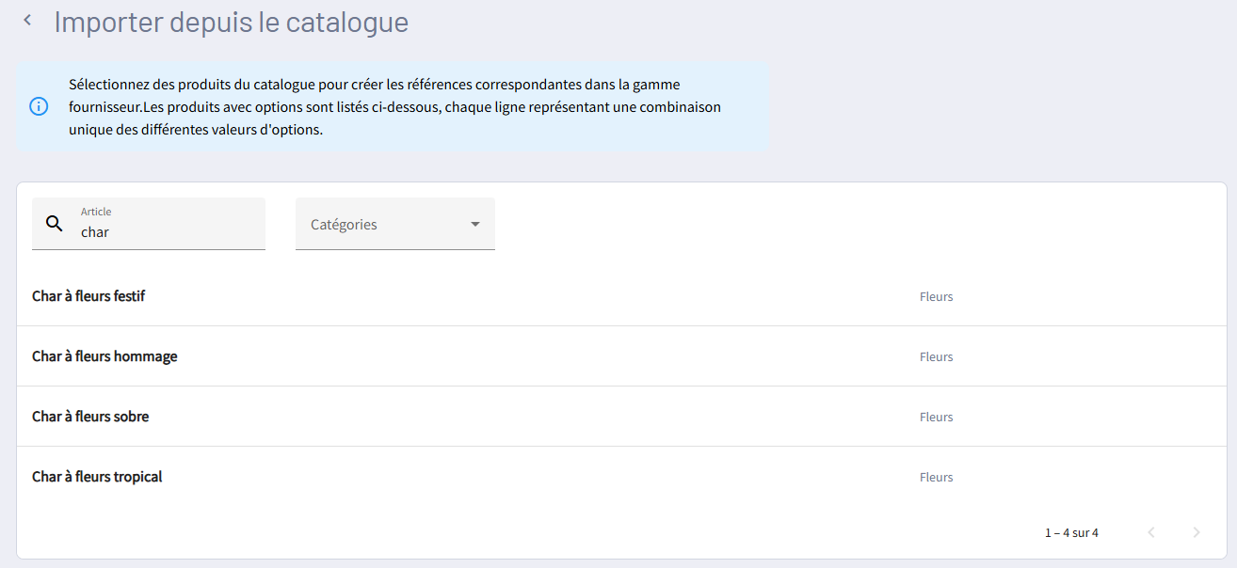
Task: Go to next page of results
Action: 1197,532
